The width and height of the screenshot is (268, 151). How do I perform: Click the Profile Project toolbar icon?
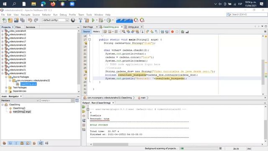(109, 20)
